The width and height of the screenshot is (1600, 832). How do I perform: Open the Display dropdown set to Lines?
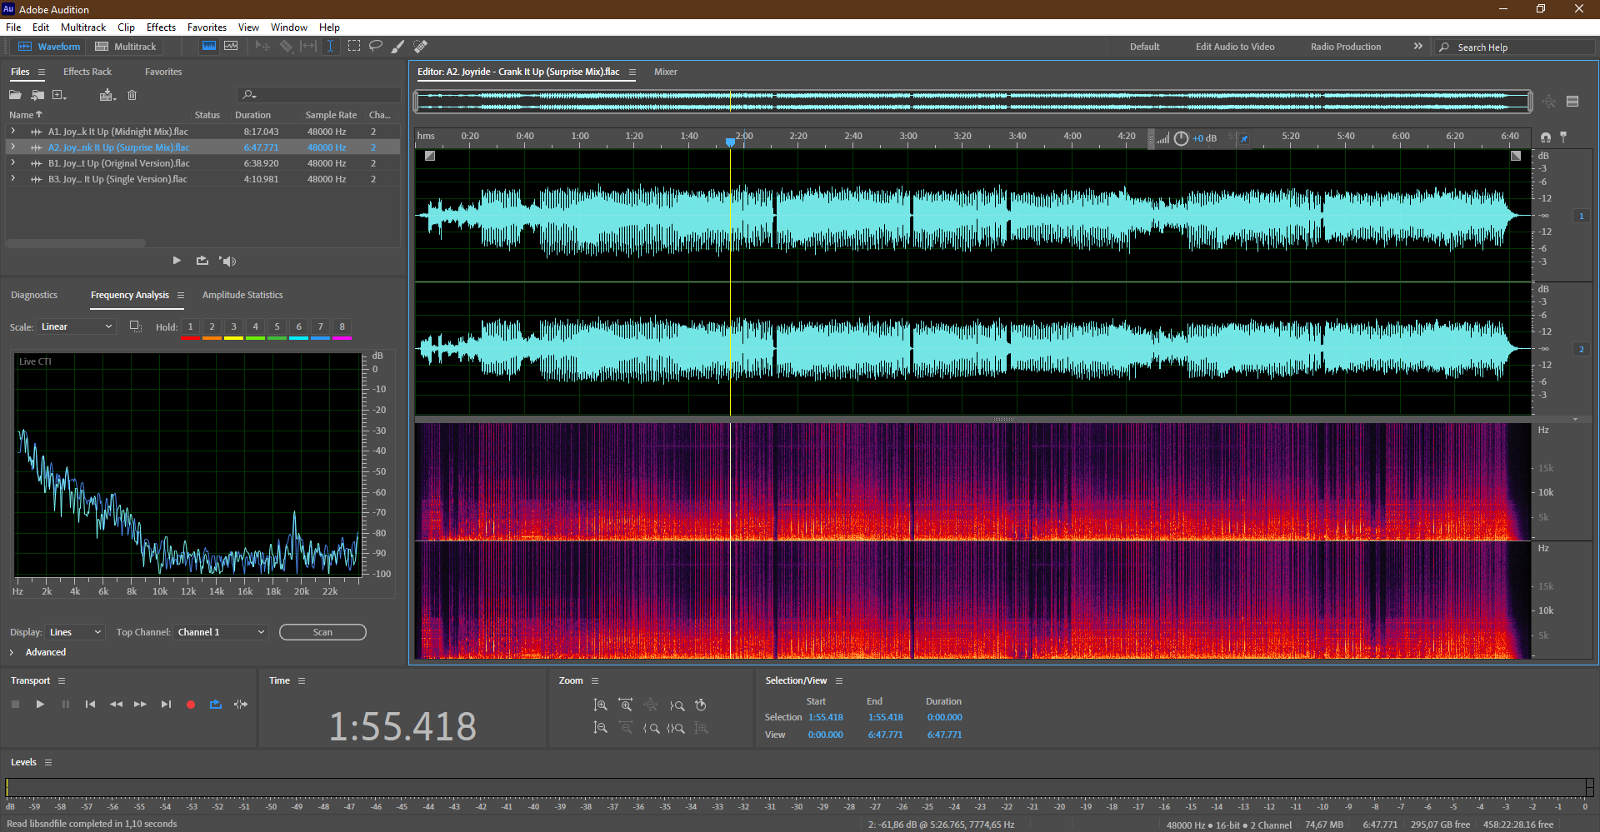(x=75, y=632)
